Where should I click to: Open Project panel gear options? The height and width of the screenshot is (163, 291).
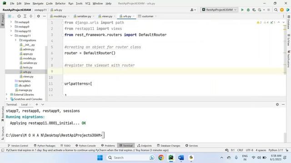click(x=38, y=16)
